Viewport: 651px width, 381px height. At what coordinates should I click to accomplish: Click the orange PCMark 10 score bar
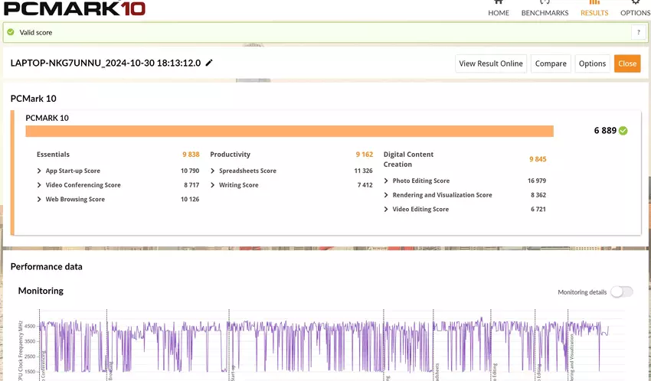(290, 131)
